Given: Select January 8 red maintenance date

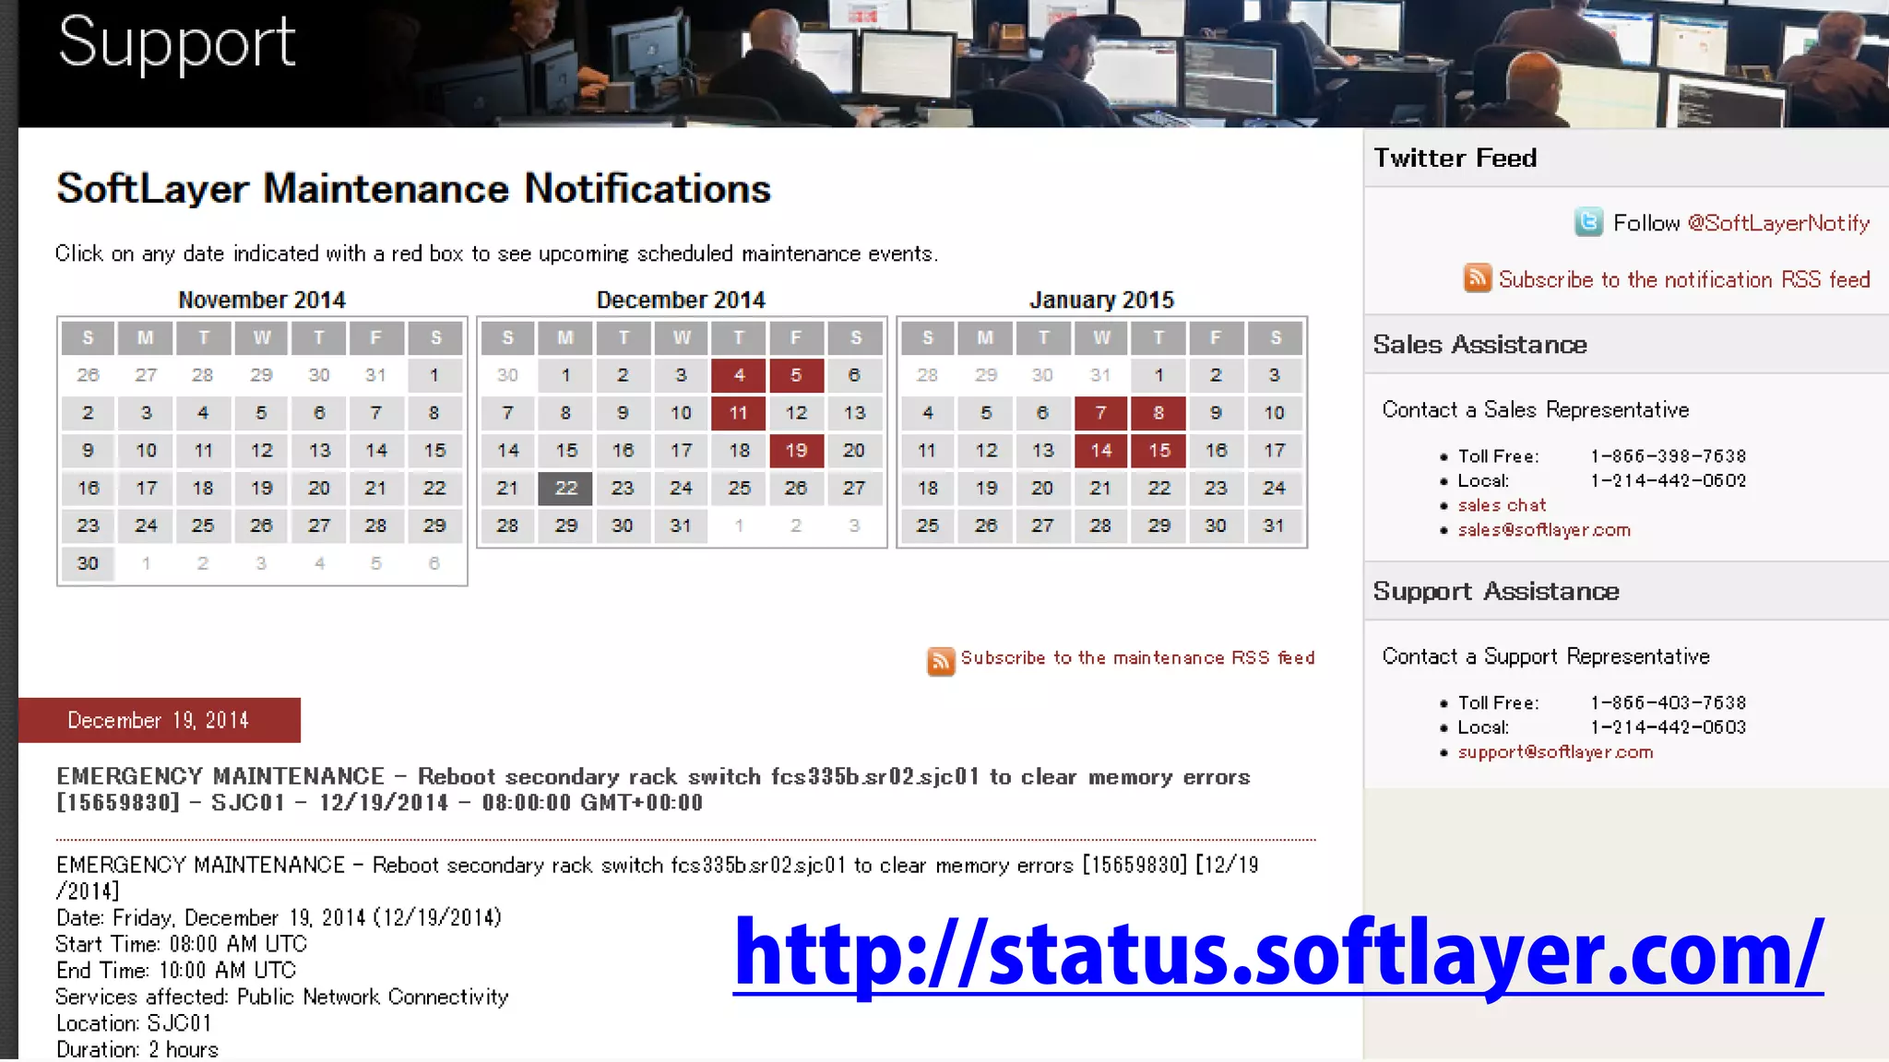Looking at the screenshot, I should pyautogui.click(x=1158, y=413).
